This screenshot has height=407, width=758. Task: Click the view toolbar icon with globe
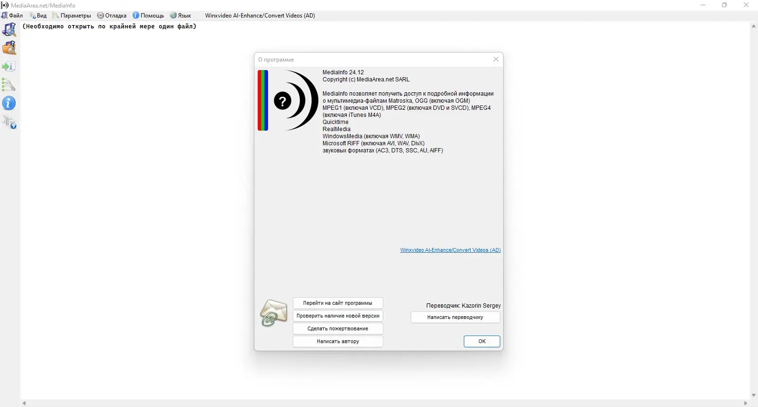click(x=9, y=122)
